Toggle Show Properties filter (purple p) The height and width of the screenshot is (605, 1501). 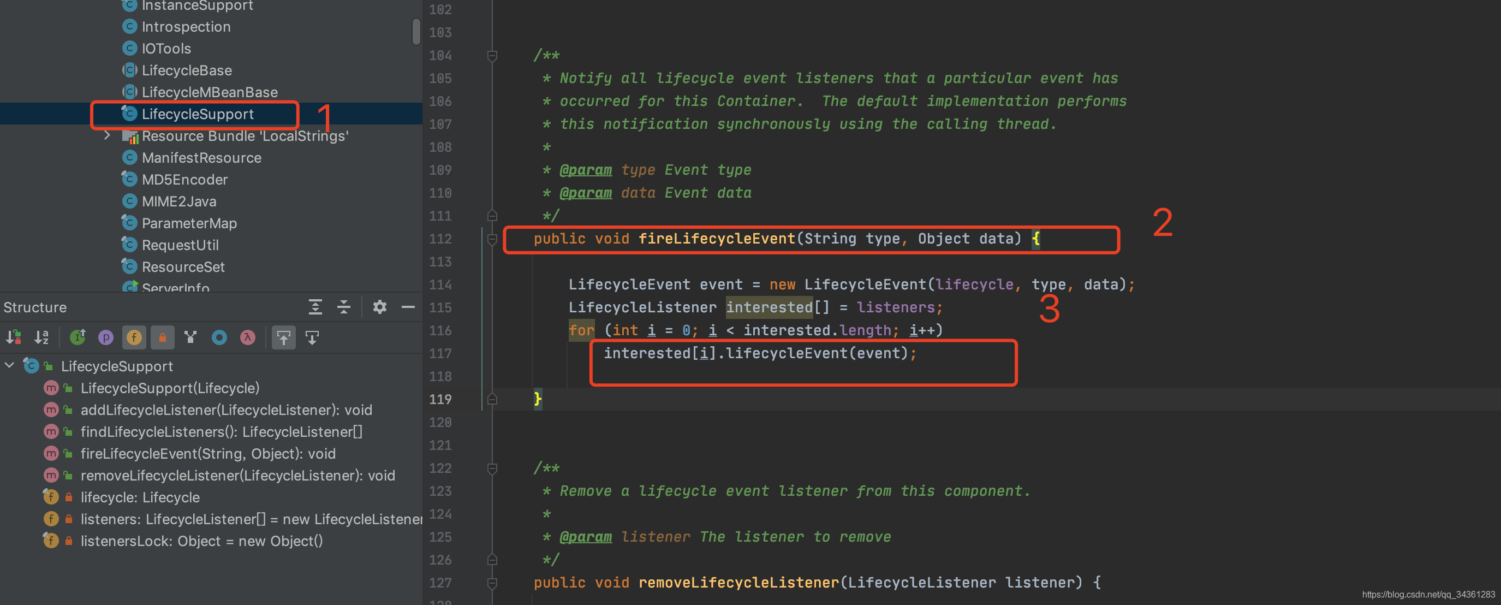click(x=105, y=337)
